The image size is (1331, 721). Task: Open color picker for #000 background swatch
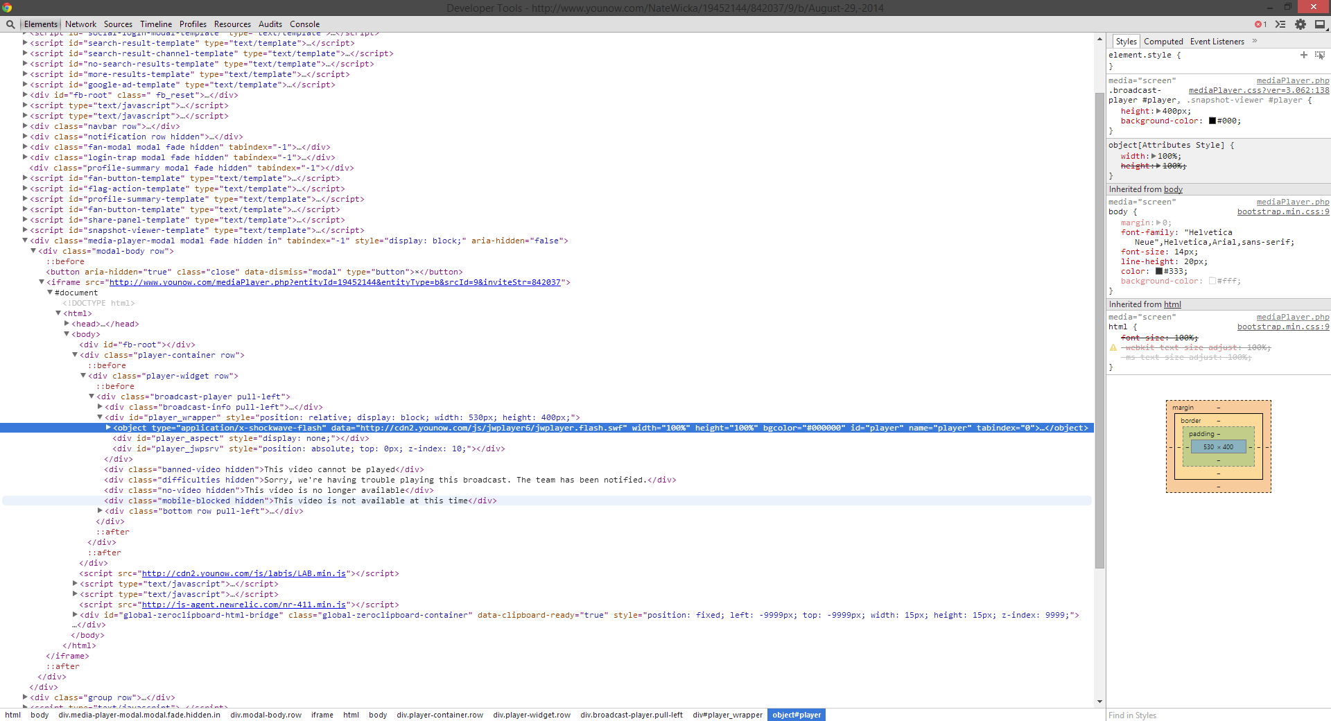point(1212,121)
